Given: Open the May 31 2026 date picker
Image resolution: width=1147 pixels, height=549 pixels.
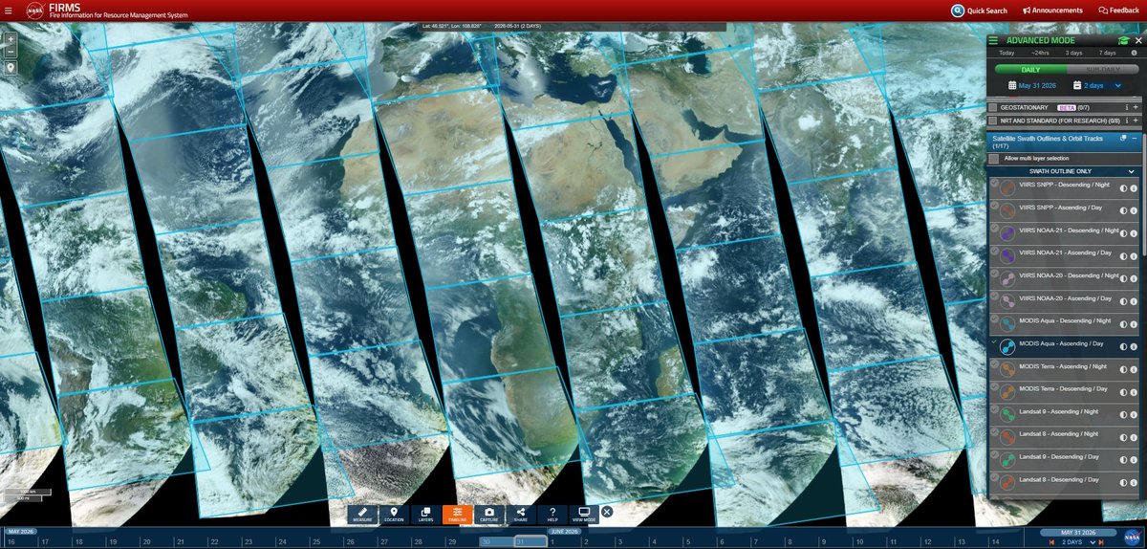Looking at the screenshot, I should click(x=1031, y=85).
